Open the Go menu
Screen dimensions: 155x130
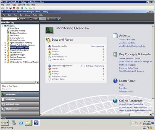point(21,15)
